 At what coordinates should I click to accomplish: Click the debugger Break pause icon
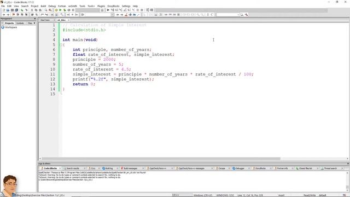137,10
